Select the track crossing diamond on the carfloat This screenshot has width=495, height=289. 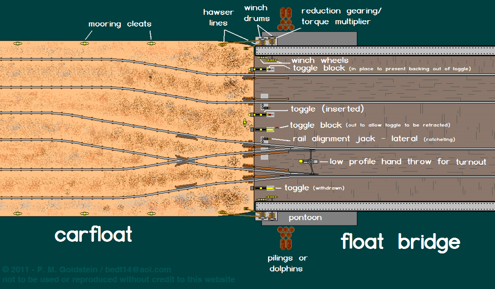[184, 160]
